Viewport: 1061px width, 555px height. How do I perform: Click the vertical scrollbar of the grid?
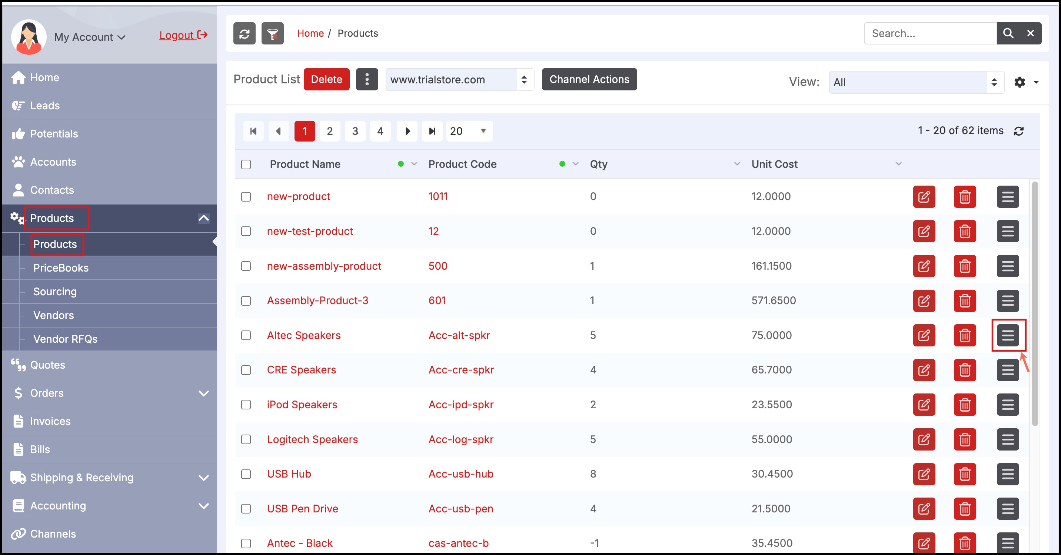pos(1035,304)
